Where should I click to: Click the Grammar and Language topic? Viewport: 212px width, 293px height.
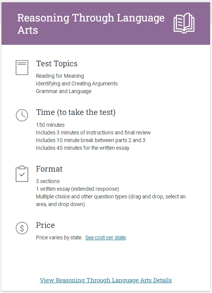[x=64, y=91]
